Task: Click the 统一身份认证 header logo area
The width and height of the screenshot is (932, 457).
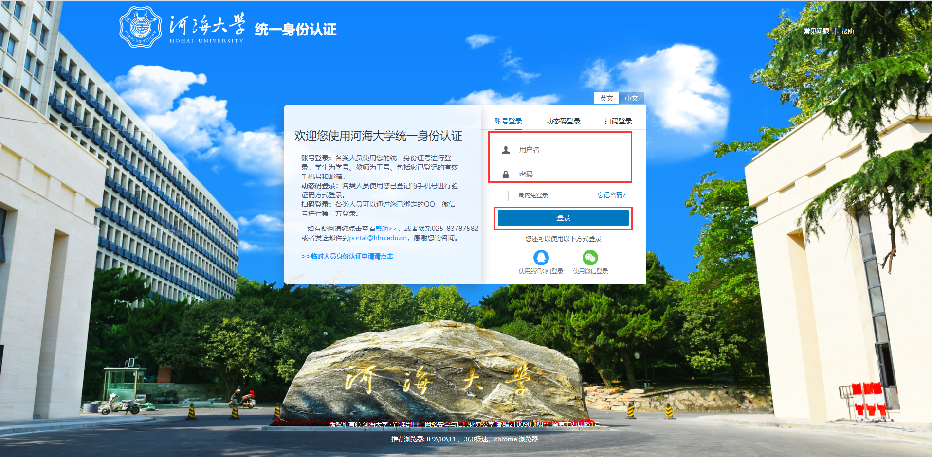Action: [294, 29]
